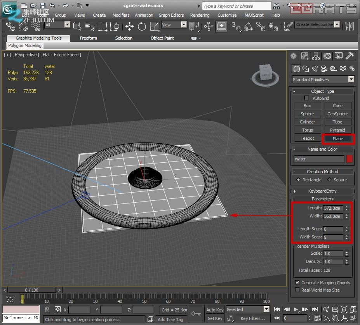Open the View reference coordinate dropdown
This screenshot has height=325, width=360.
click(x=174, y=25)
